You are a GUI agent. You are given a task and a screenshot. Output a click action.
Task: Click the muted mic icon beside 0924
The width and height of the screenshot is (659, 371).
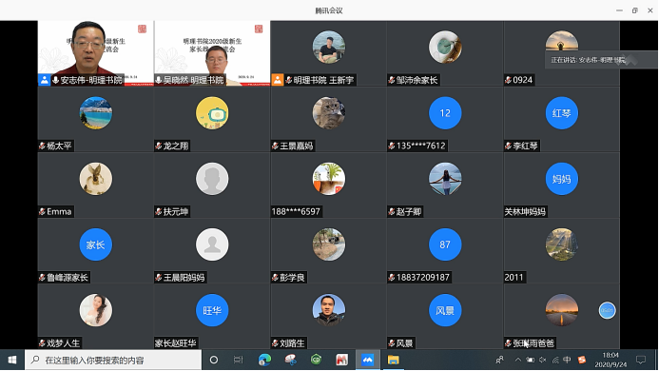(508, 80)
